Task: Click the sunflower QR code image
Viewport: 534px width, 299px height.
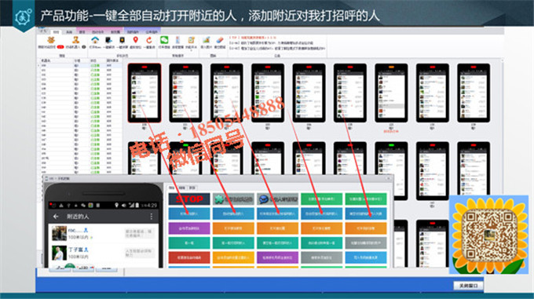Action: pos(488,235)
